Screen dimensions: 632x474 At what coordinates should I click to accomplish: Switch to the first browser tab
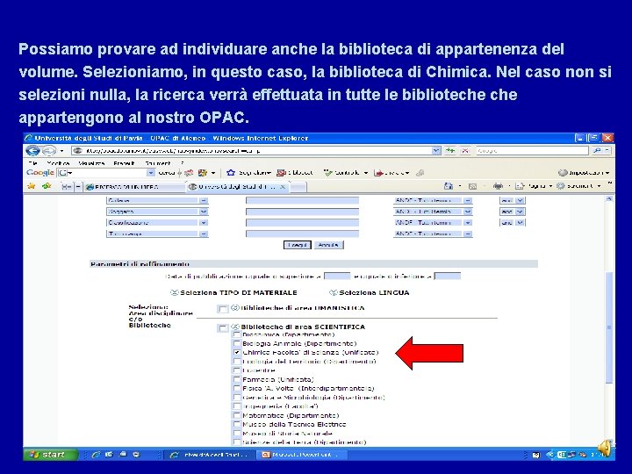pos(135,187)
